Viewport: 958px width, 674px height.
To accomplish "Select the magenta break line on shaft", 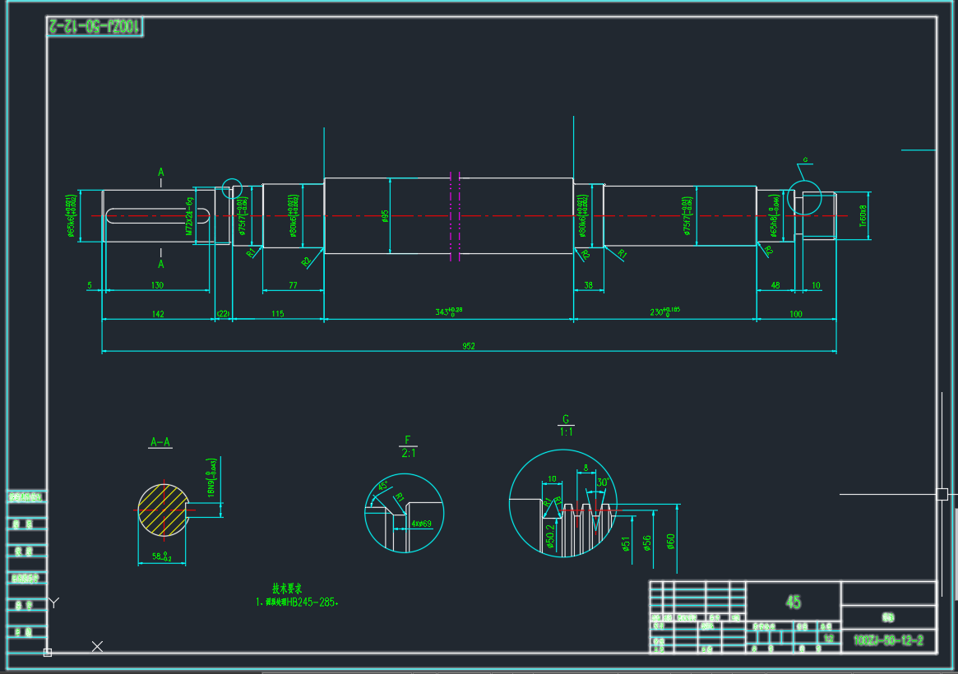I will 453,216.
